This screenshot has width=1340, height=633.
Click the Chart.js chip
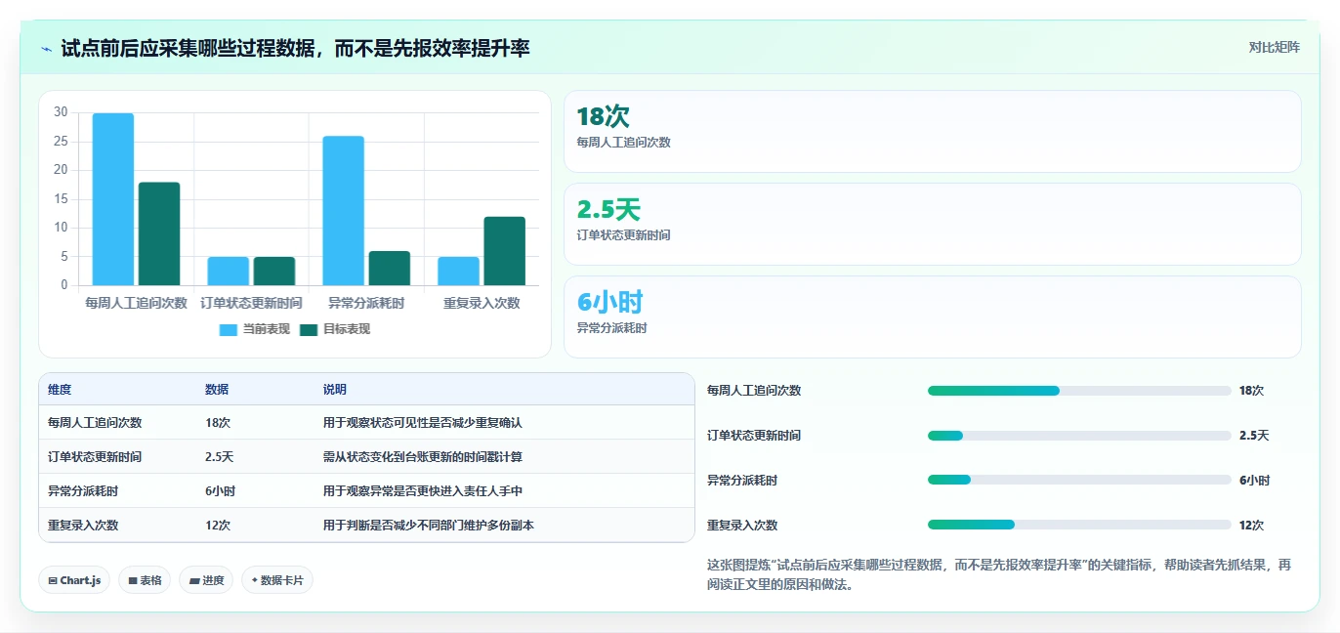[74, 580]
